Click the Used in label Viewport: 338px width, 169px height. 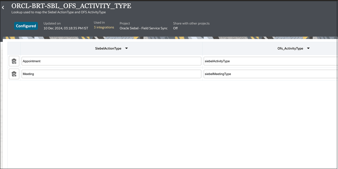99,23
